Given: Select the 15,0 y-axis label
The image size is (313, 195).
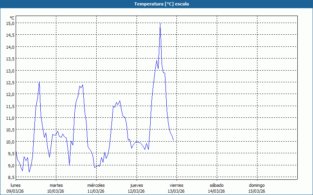Looking at the screenshot, I should coord(10,23).
